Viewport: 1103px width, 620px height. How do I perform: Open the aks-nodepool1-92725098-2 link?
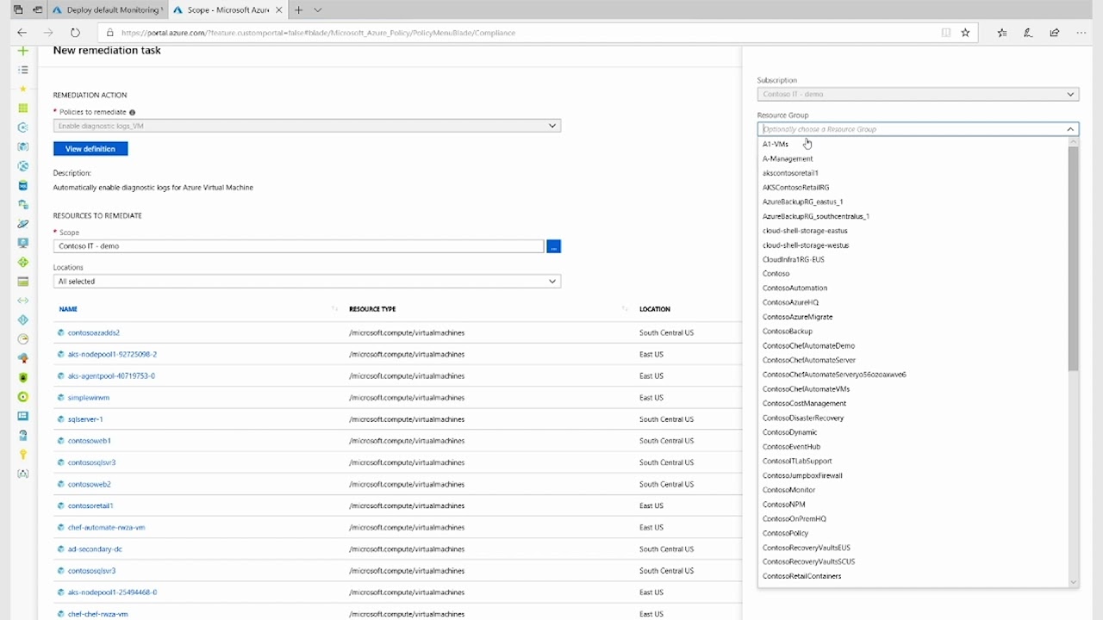coord(112,354)
